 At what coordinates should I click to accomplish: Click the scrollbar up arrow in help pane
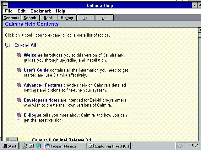(x=200, y=30)
